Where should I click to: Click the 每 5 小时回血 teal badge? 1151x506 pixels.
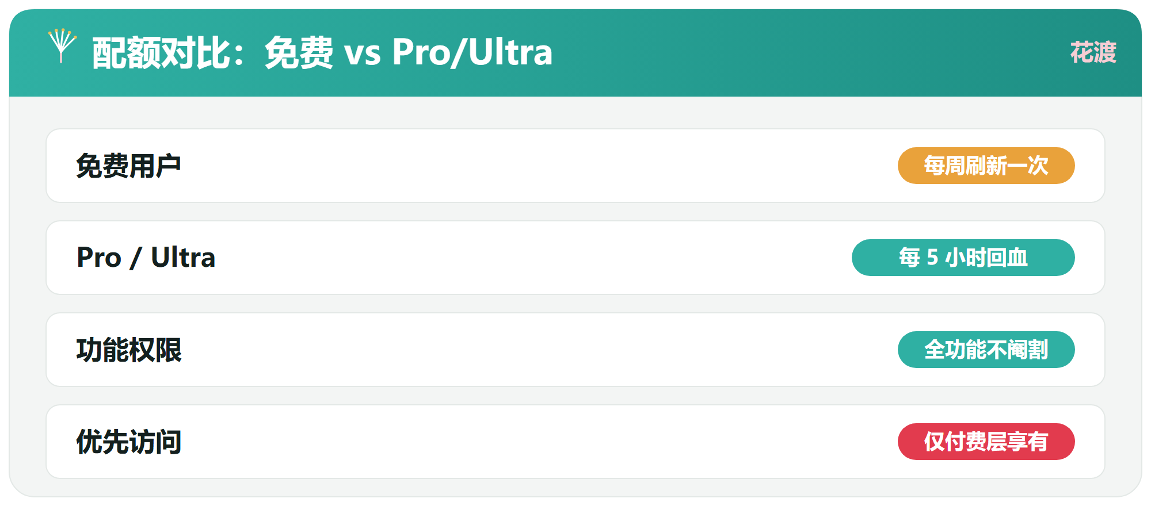[x=963, y=258]
